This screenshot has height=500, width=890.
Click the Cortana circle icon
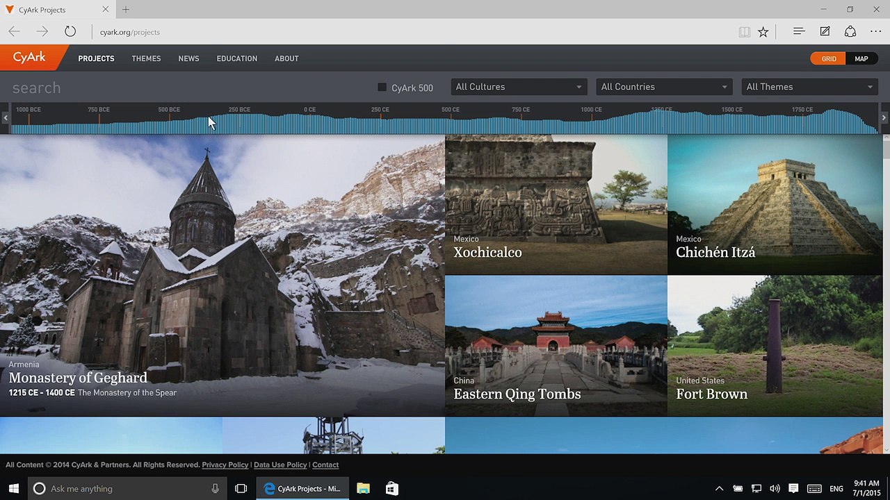point(40,488)
